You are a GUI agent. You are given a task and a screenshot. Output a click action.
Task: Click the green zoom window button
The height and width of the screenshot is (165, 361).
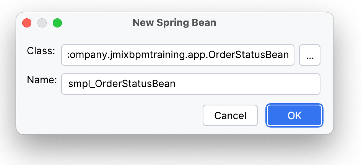pyautogui.click(x=57, y=23)
